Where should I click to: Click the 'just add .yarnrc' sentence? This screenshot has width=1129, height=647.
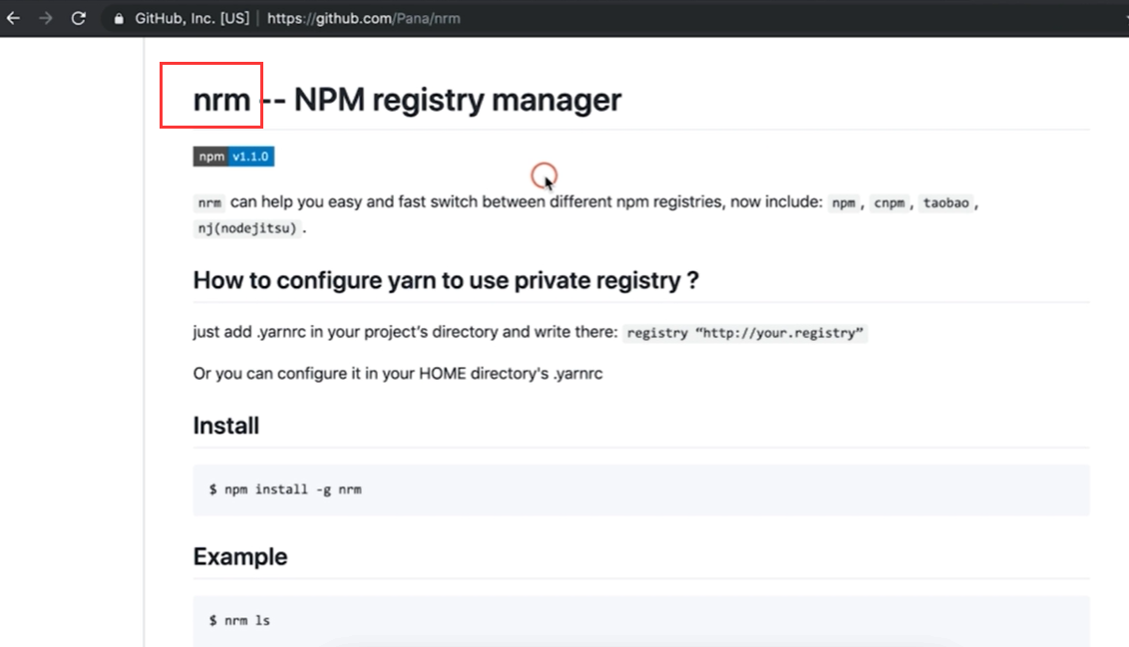[x=405, y=332]
